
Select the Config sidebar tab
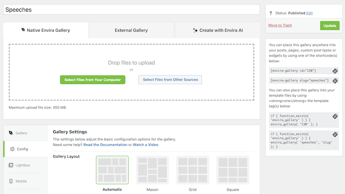click(25, 149)
